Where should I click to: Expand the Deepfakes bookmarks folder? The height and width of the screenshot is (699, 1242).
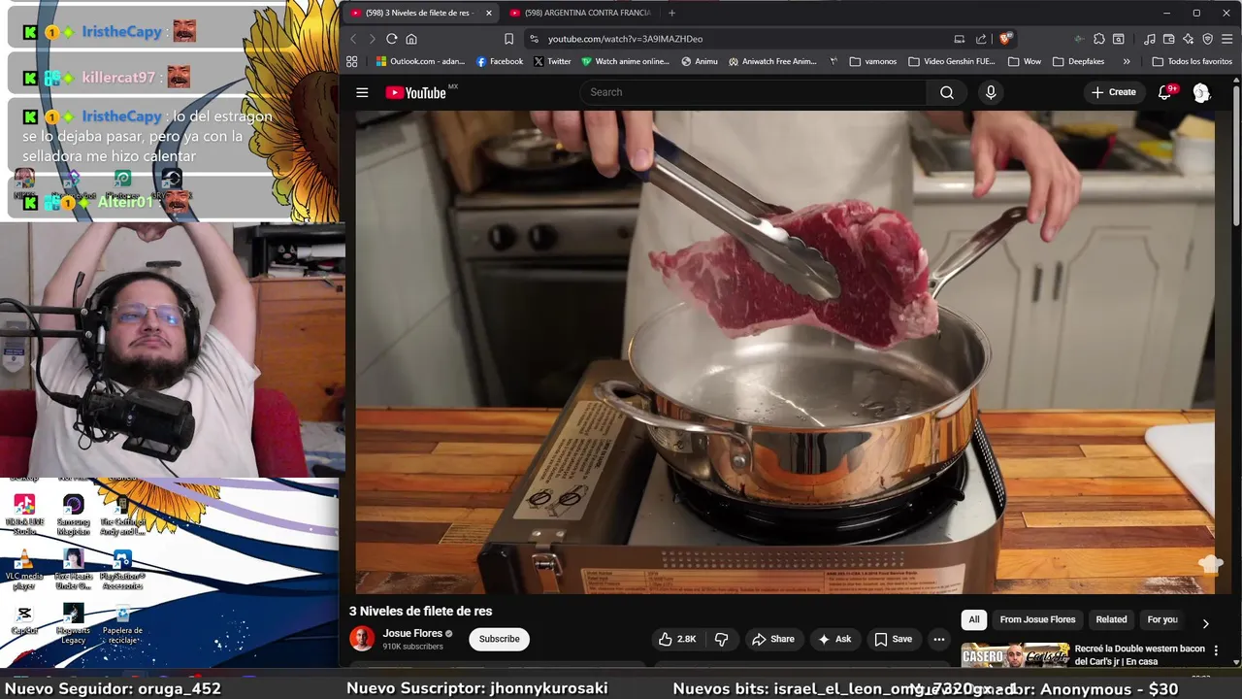pyautogui.click(x=1078, y=61)
